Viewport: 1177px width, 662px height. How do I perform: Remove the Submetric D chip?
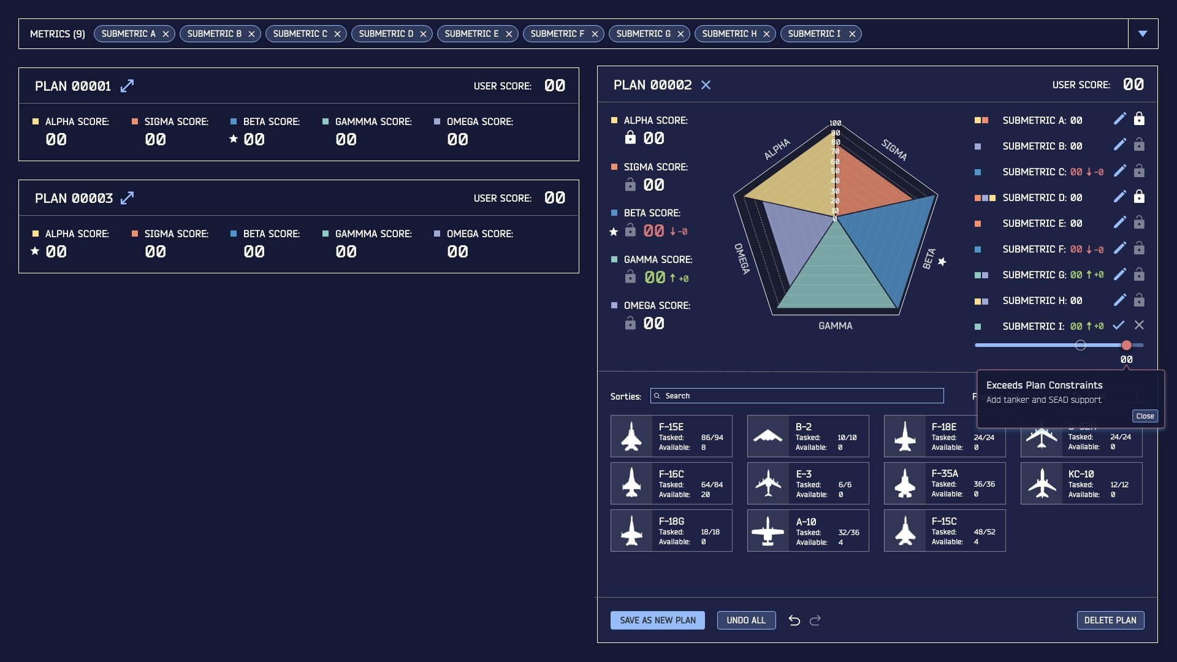coord(423,34)
